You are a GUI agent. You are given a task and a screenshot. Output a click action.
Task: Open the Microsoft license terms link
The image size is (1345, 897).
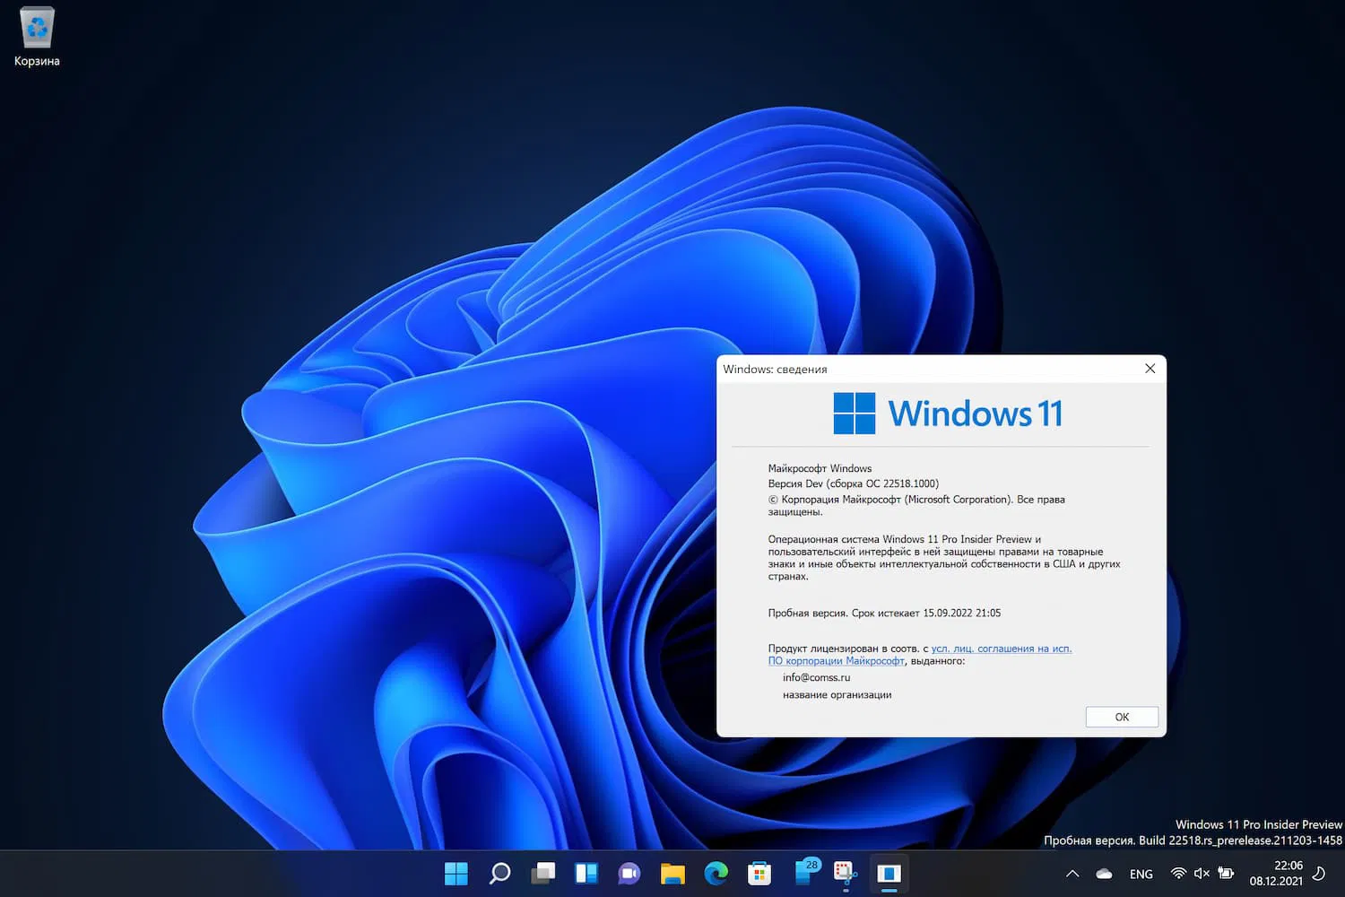[1001, 648]
